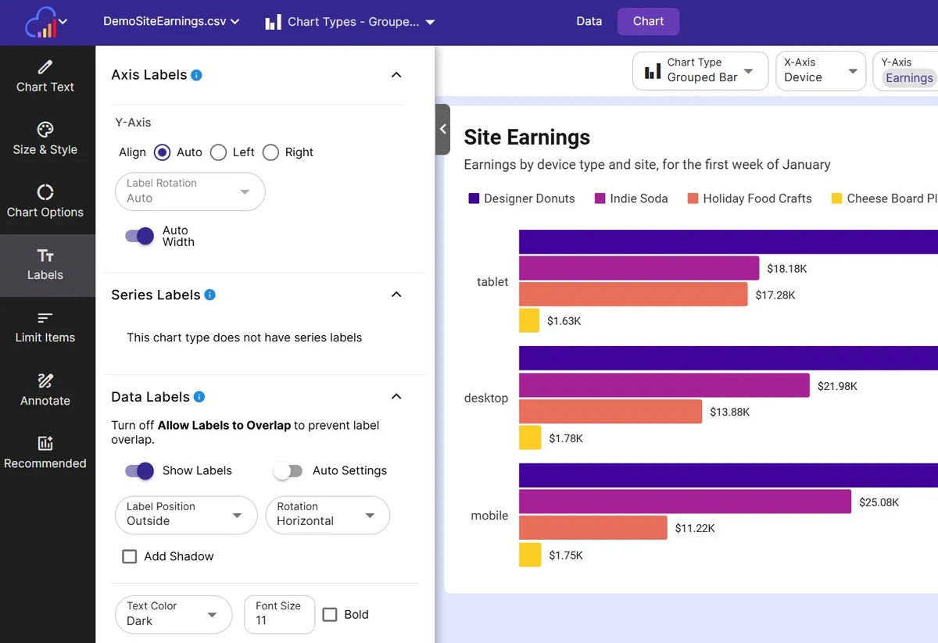The image size is (938, 643).
Task: Toggle the Auto Width switch
Action: tap(140, 236)
